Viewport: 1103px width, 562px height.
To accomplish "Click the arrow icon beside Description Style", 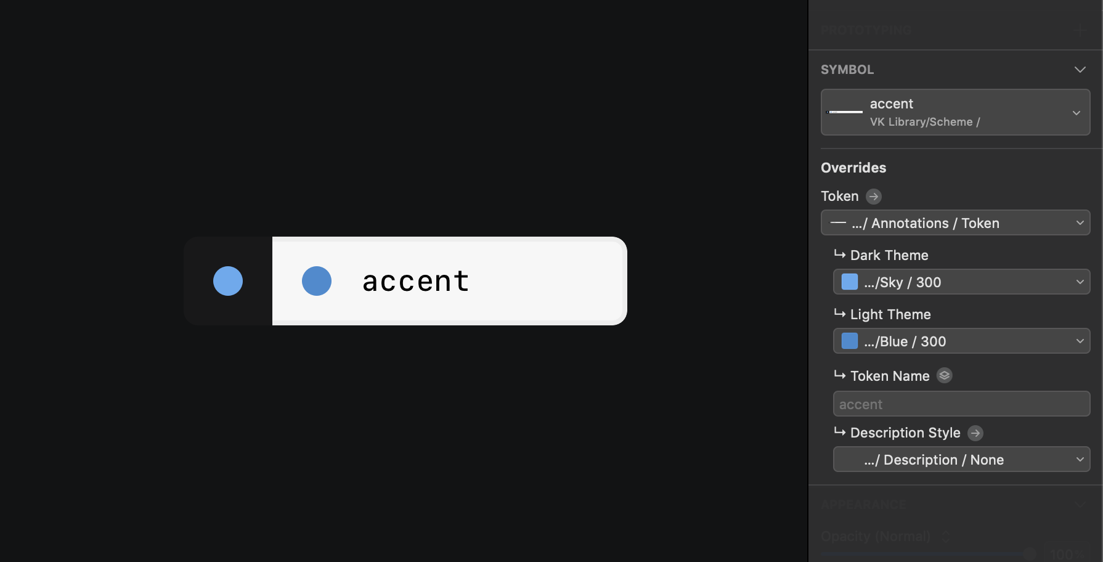I will click(975, 433).
